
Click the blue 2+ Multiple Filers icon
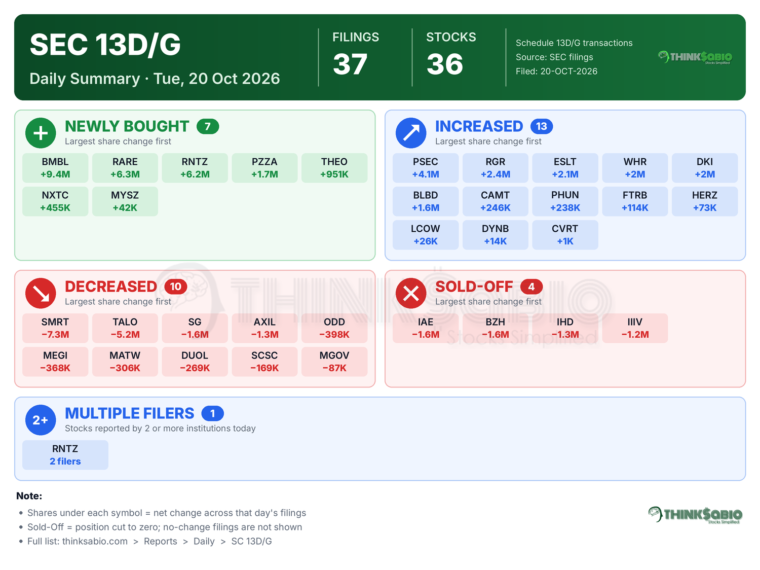coord(41,420)
